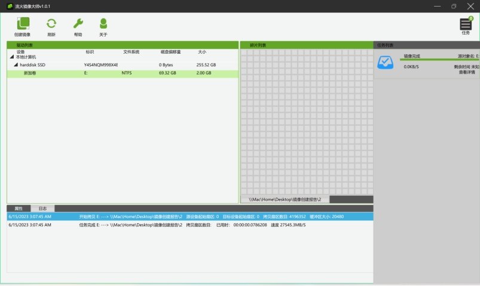Viewport: 480px width, 286px height.
Task: Click the 创建镜像 (create image) toolbar icon
Action: (23, 24)
